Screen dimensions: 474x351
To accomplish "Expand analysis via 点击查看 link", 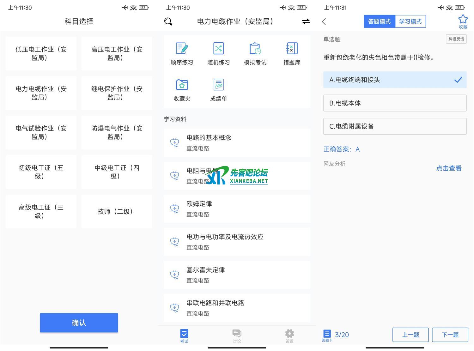I will click(x=448, y=168).
